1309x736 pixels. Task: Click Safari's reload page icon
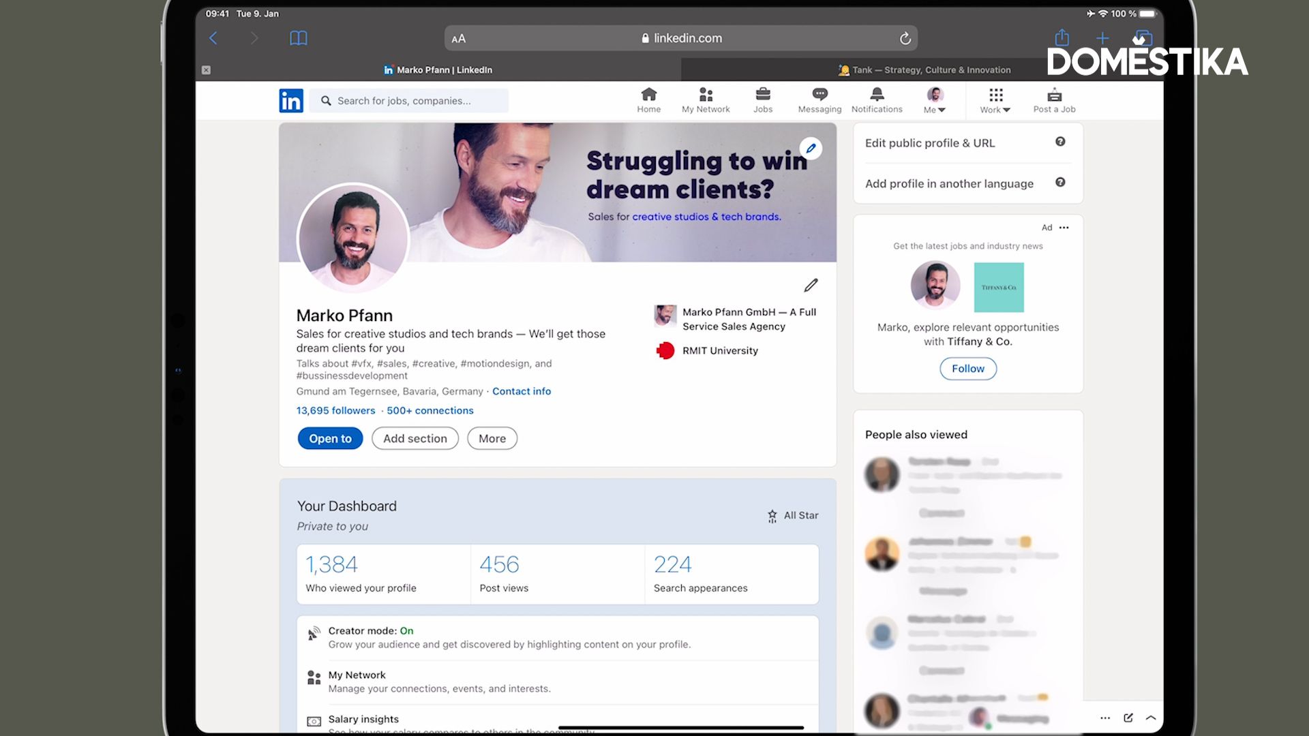coord(905,39)
